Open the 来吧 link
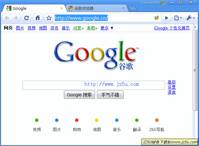 tap(92, 28)
